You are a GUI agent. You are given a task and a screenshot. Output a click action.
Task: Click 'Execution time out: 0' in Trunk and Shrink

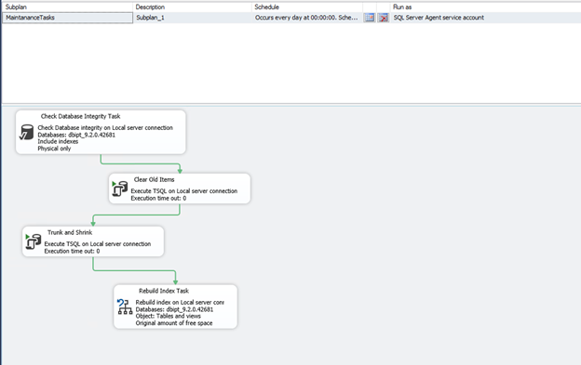pos(72,251)
